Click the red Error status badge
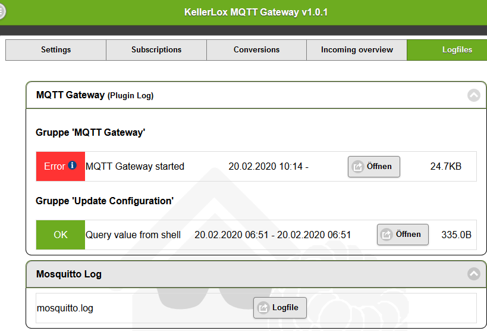Image resolution: width=487 pixels, height=331 pixels. coord(61,167)
